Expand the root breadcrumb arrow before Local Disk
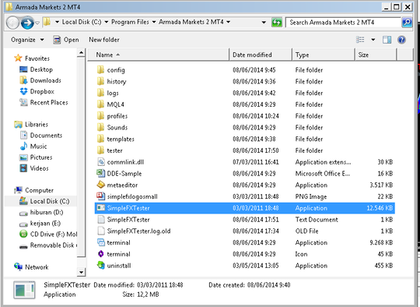Viewport: 420px width, 307px height. 57,22
